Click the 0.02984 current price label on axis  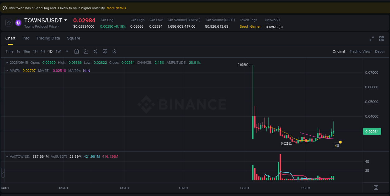pyautogui.click(x=372, y=132)
